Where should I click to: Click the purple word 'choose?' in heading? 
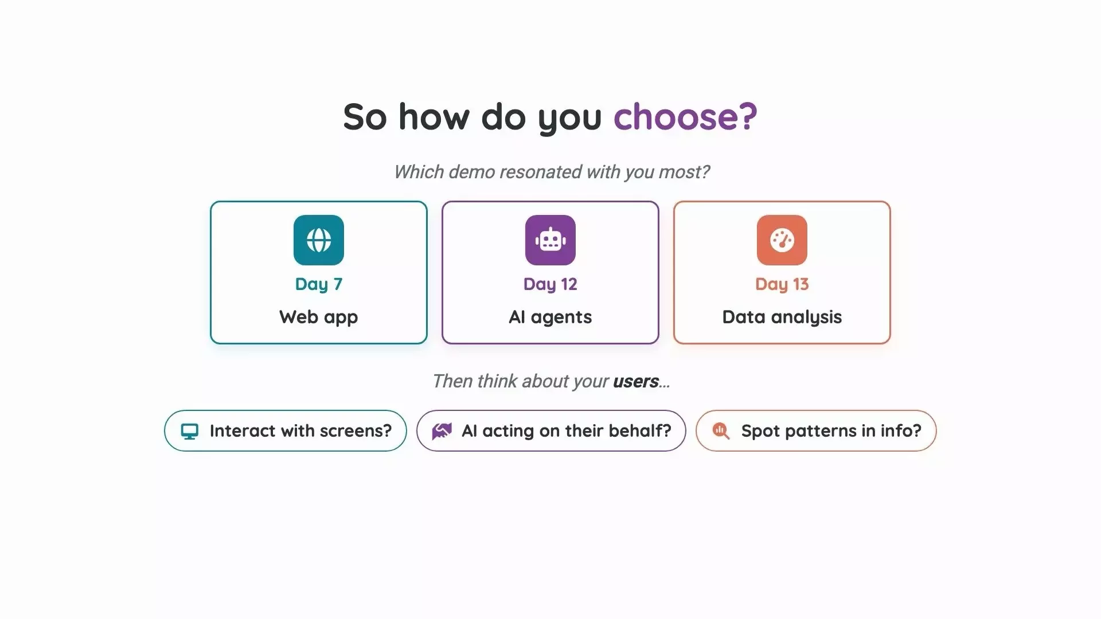(686, 117)
